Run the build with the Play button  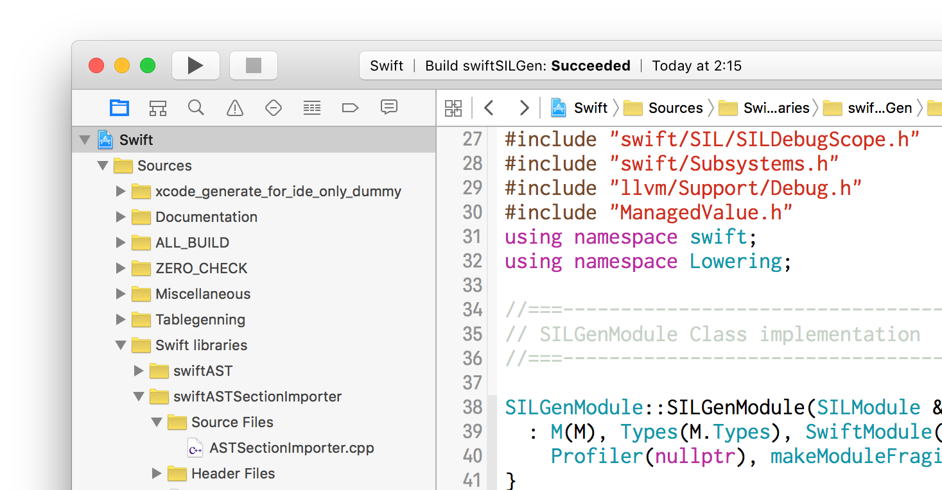(x=196, y=65)
